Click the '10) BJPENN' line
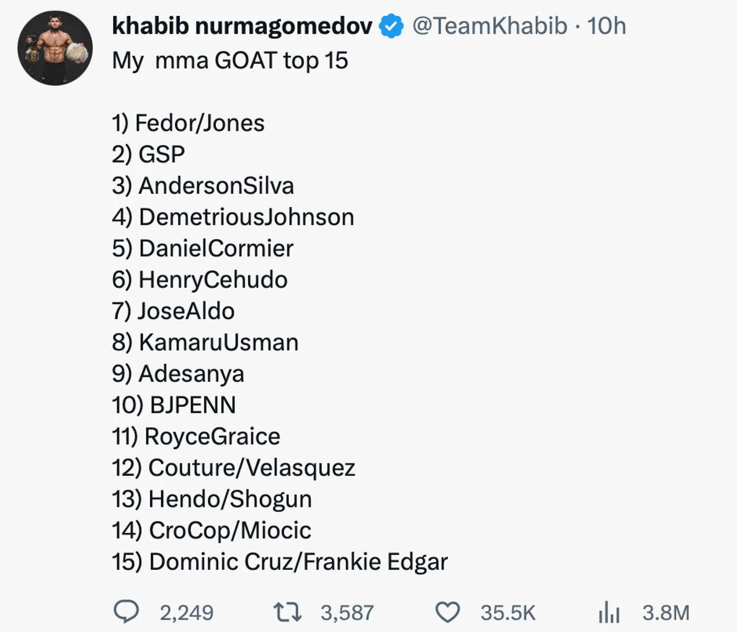The width and height of the screenshot is (737, 632). [x=174, y=405]
